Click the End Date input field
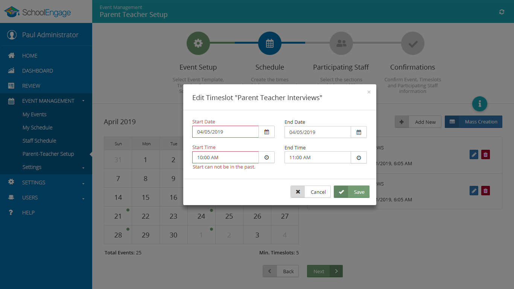514x289 pixels. [318, 132]
